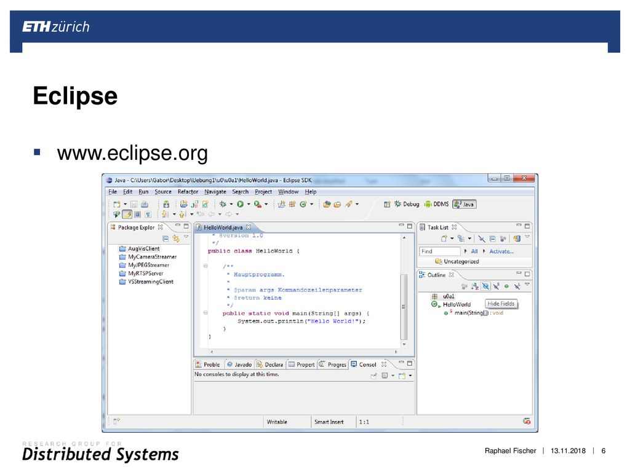The height and width of the screenshot is (472, 630).
Task: Open the Navigate menu
Action: pos(215,192)
